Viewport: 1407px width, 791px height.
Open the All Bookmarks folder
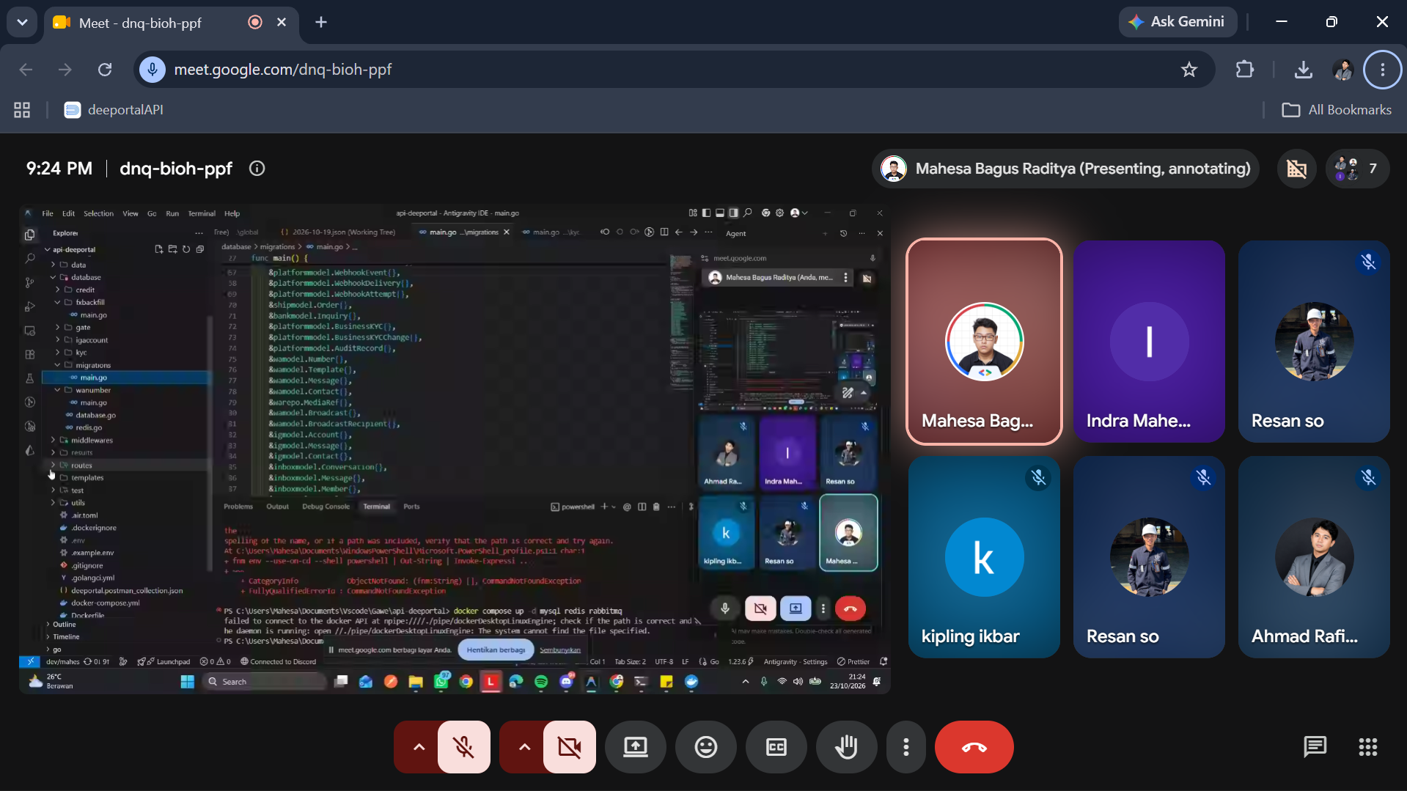pyautogui.click(x=1336, y=110)
